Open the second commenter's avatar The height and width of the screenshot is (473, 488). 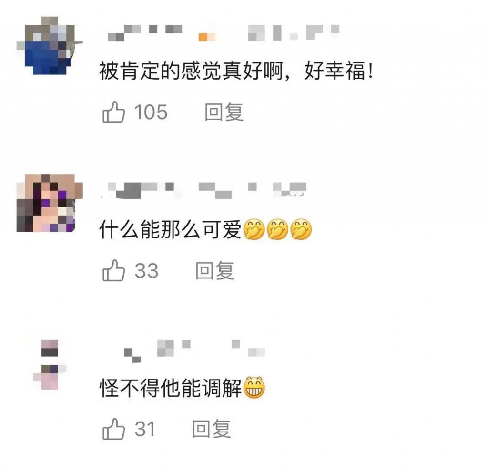[49, 203]
